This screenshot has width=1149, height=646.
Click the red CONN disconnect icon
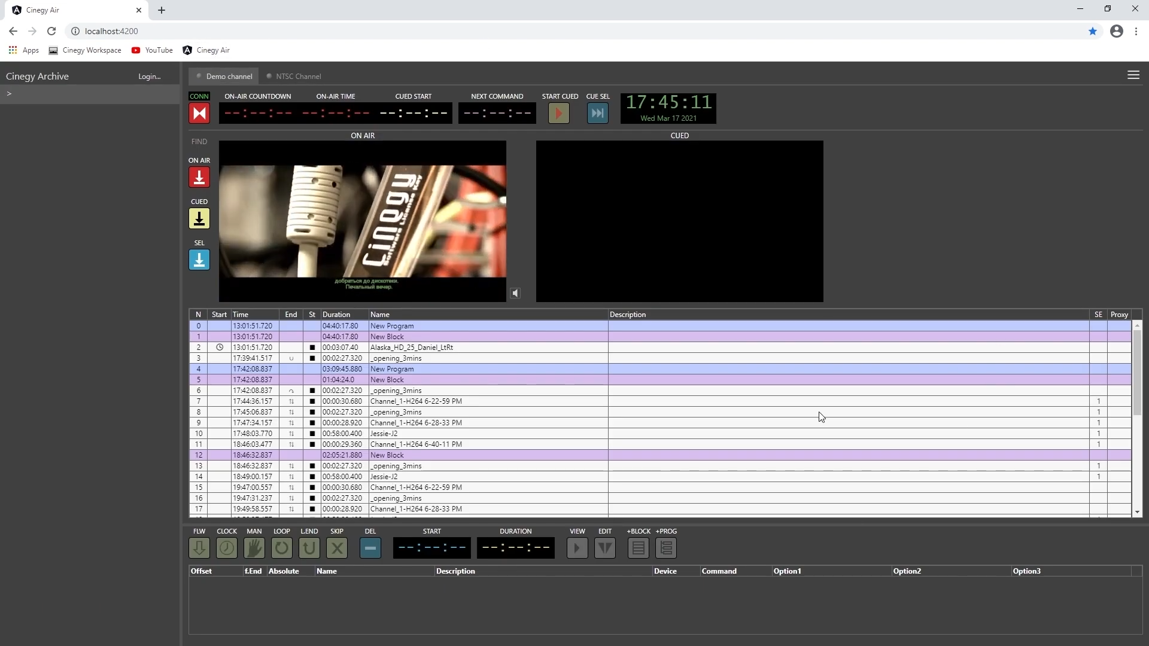click(199, 113)
